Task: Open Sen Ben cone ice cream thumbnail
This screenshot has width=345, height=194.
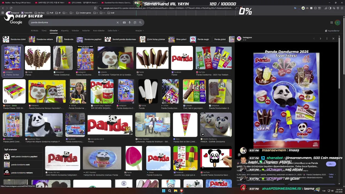Action: tap(185, 125)
